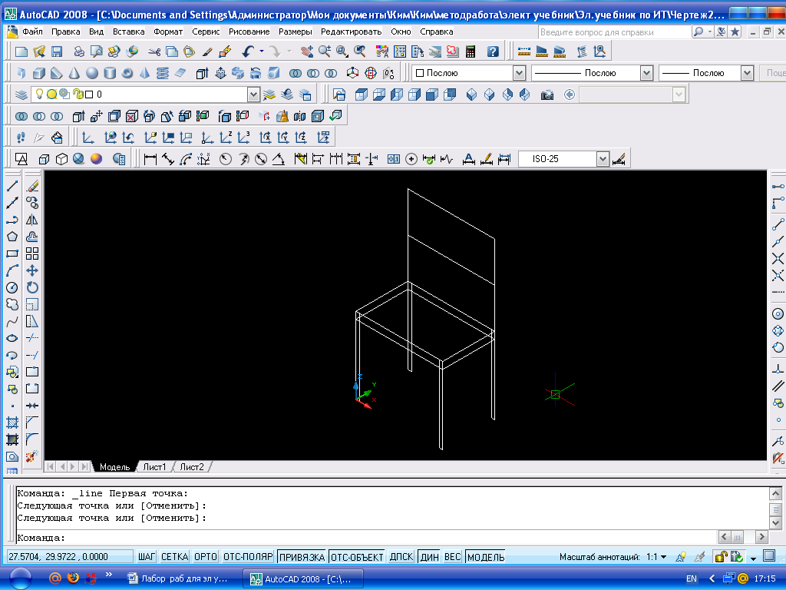Click the Realistic visual style sphere icon
Screen dimensions: 786x590
(96, 159)
